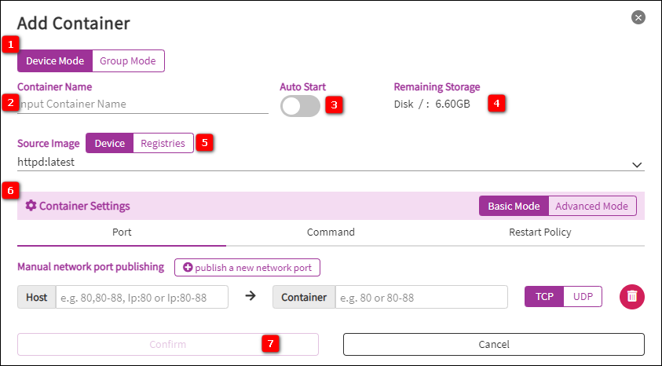This screenshot has width=662, height=366.
Task: Focus the Container Name input field
Action: pyautogui.click(x=143, y=104)
